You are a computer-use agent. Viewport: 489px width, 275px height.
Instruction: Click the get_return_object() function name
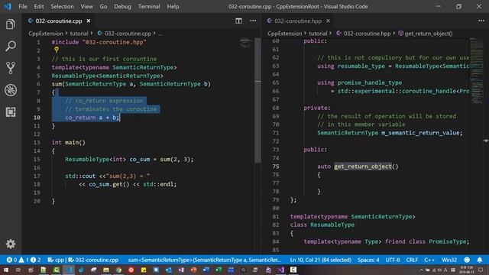pos(363,167)
